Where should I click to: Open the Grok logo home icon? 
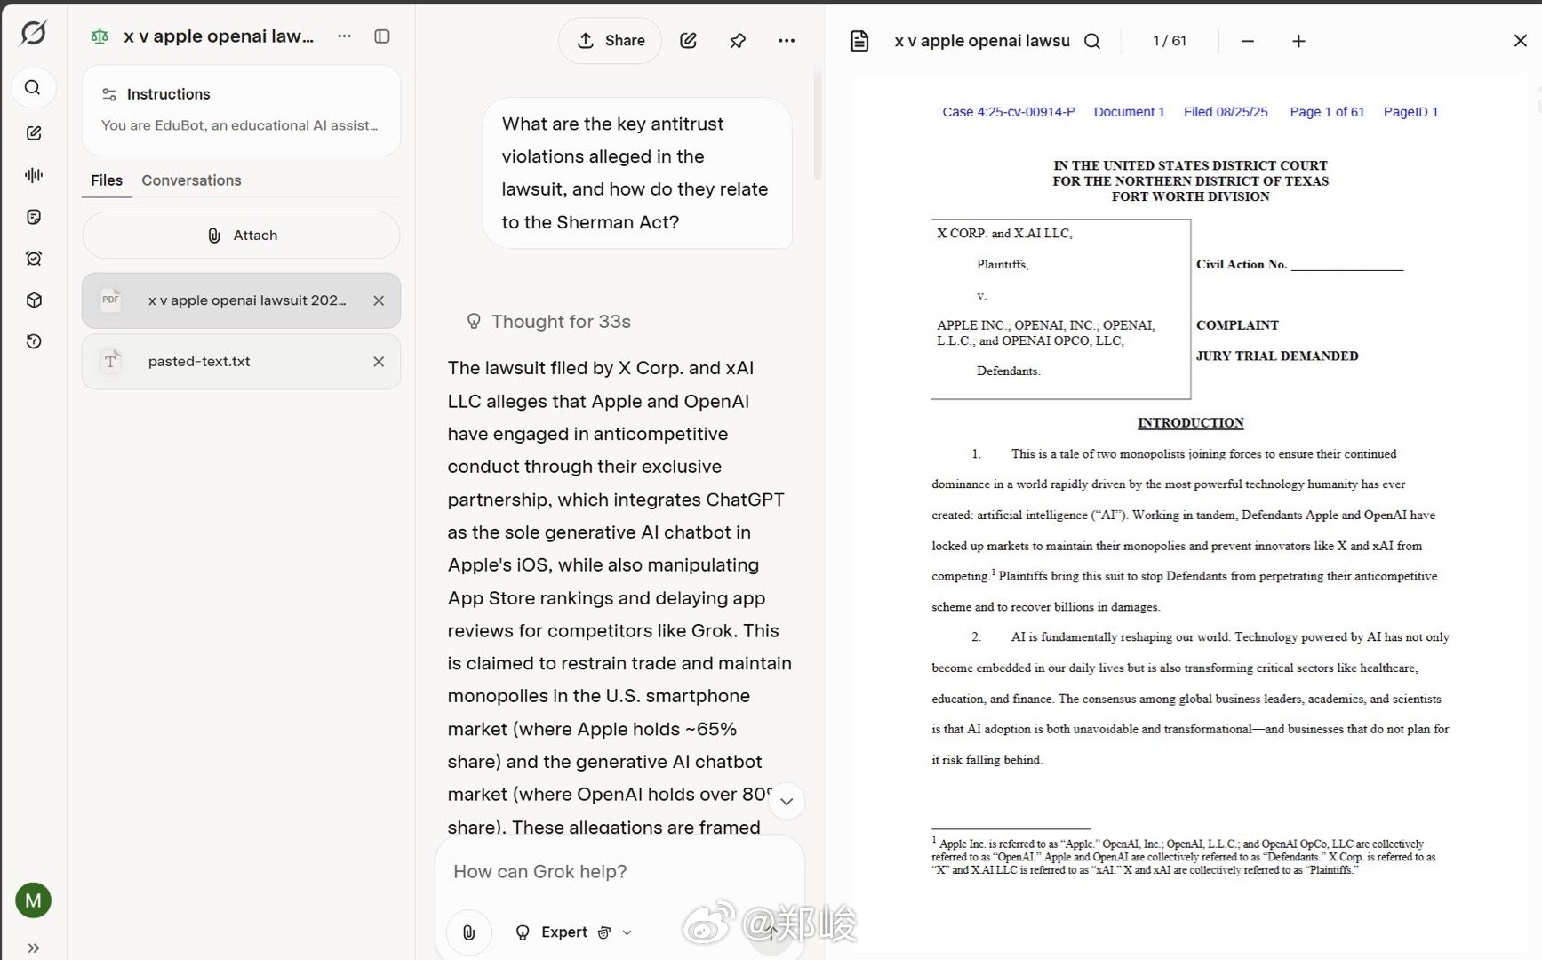coord(34,34)
